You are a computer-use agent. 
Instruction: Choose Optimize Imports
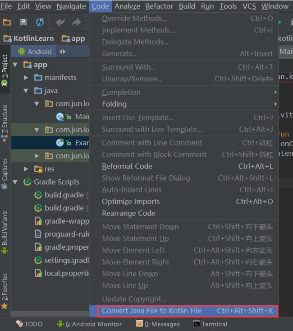click(184, 201)
